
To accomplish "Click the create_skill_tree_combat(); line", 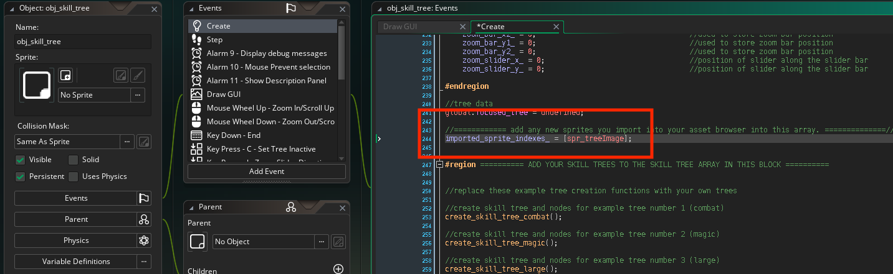I will pos(504,217).
